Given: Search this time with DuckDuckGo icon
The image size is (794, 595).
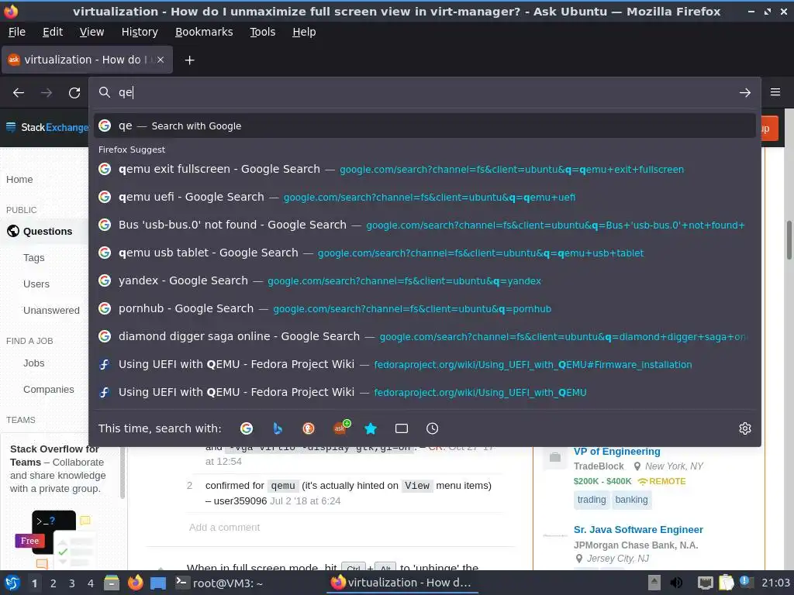Looking at the screenshot, I should pos(309,428).
